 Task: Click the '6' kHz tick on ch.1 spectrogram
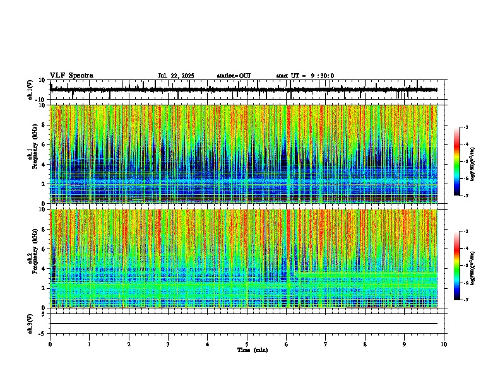point(44,144)
